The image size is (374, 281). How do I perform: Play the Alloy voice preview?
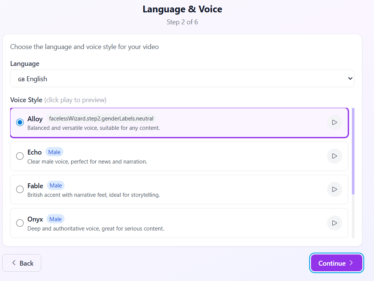pyautogui.click(x=334, y=122)
